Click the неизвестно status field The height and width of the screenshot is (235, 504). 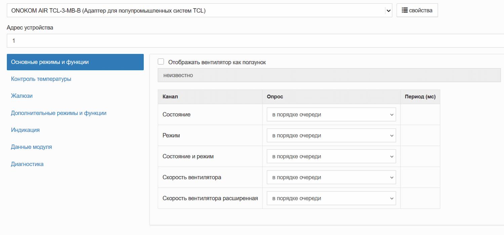coord(329,75)
